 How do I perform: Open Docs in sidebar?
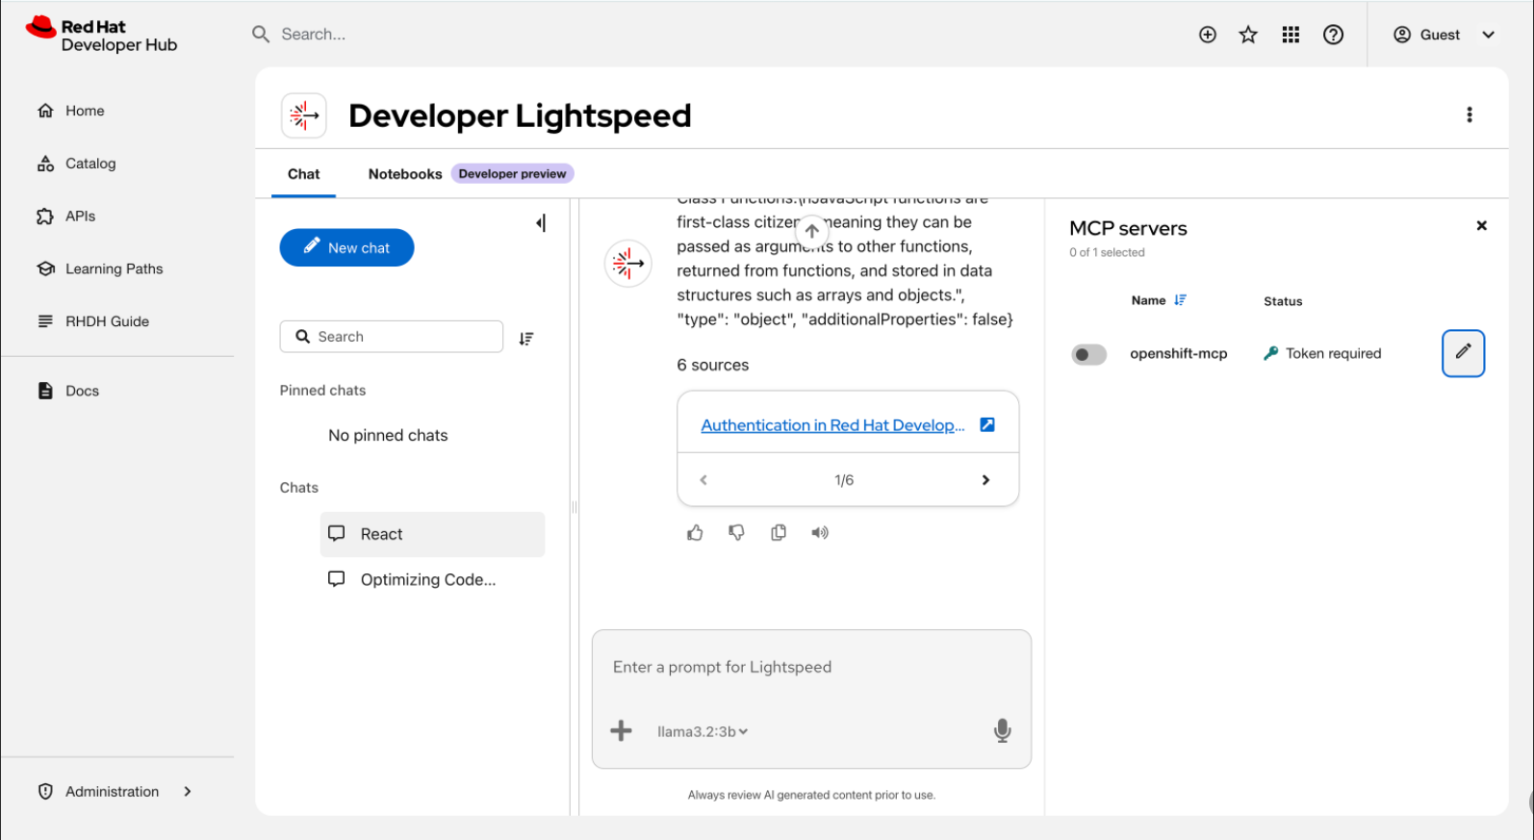point(82,391)
